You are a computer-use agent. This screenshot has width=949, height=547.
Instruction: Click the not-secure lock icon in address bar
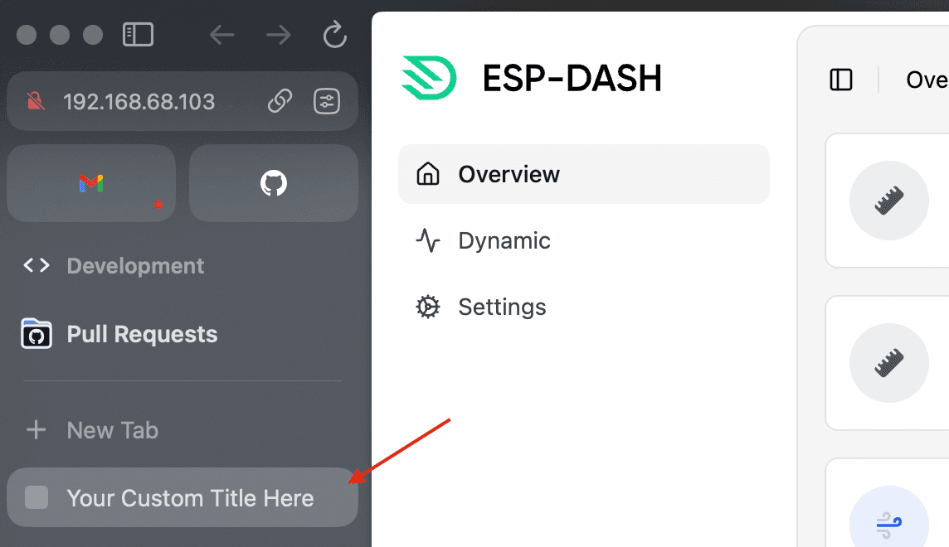click(x=36, y=101)
